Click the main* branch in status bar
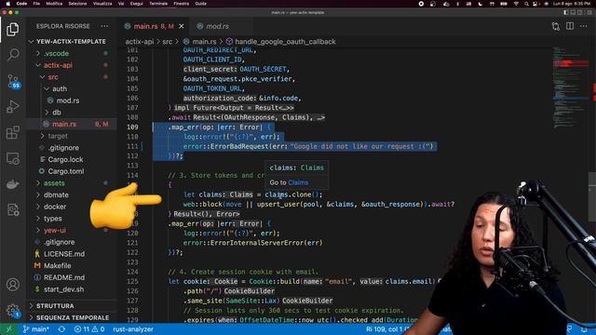The height and width of the screenshot is (335, 596). tap(36, 329)
